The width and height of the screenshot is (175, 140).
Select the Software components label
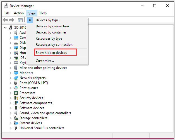[x=36, y=103]
